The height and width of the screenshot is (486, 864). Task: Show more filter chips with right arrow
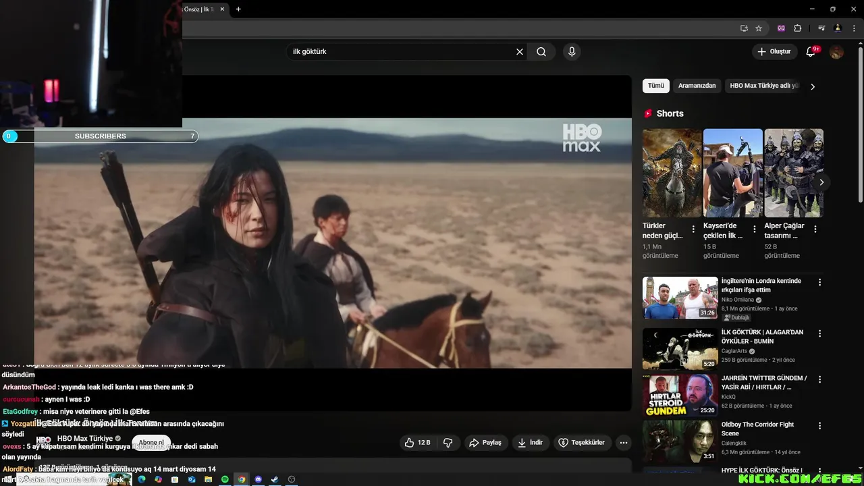click(813, 86)
